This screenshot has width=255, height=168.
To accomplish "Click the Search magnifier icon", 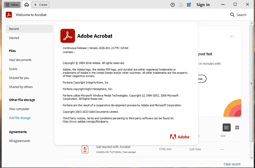I will tap(232, 15).
